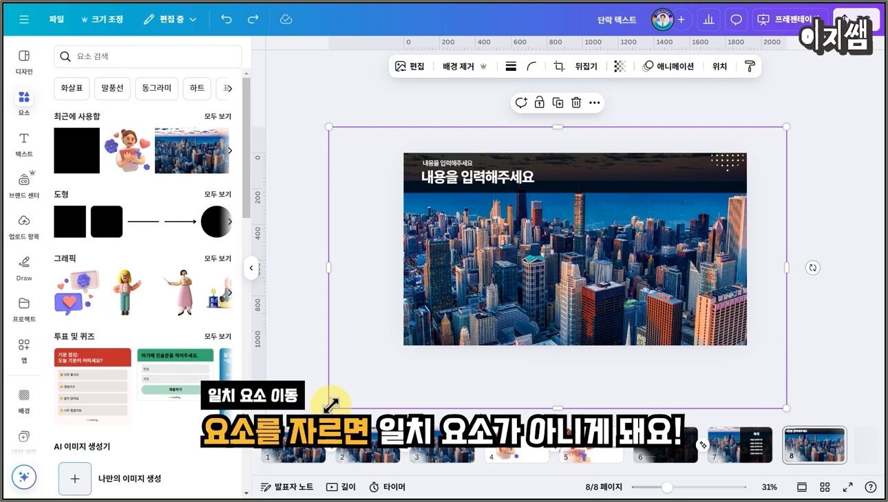Image resolution: width=888 pixels, height=502 pixels.
Task: Click 나만의 이미지 생성 plus box
Action: pyautogui.click(x=75, y=479)
